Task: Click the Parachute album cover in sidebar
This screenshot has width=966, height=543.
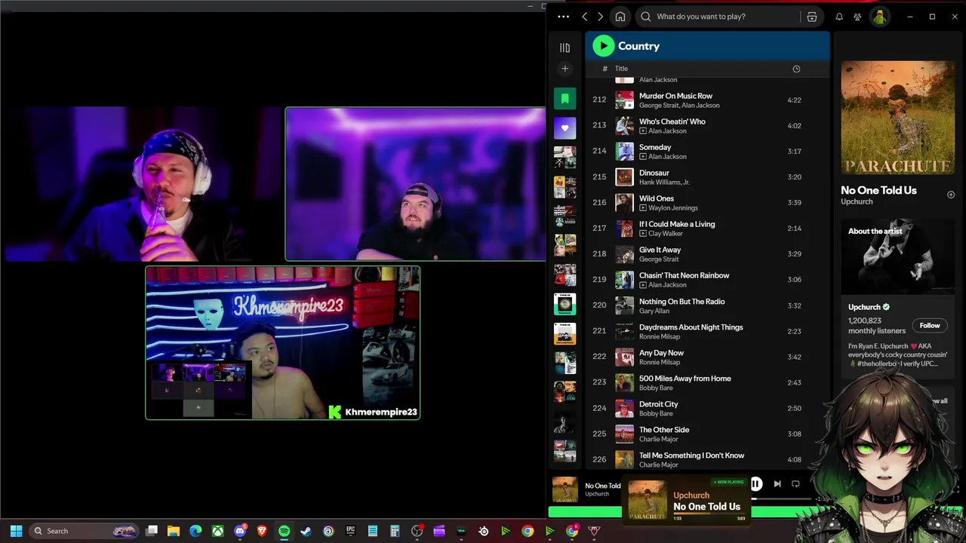Action: click(x=897, y=118)
